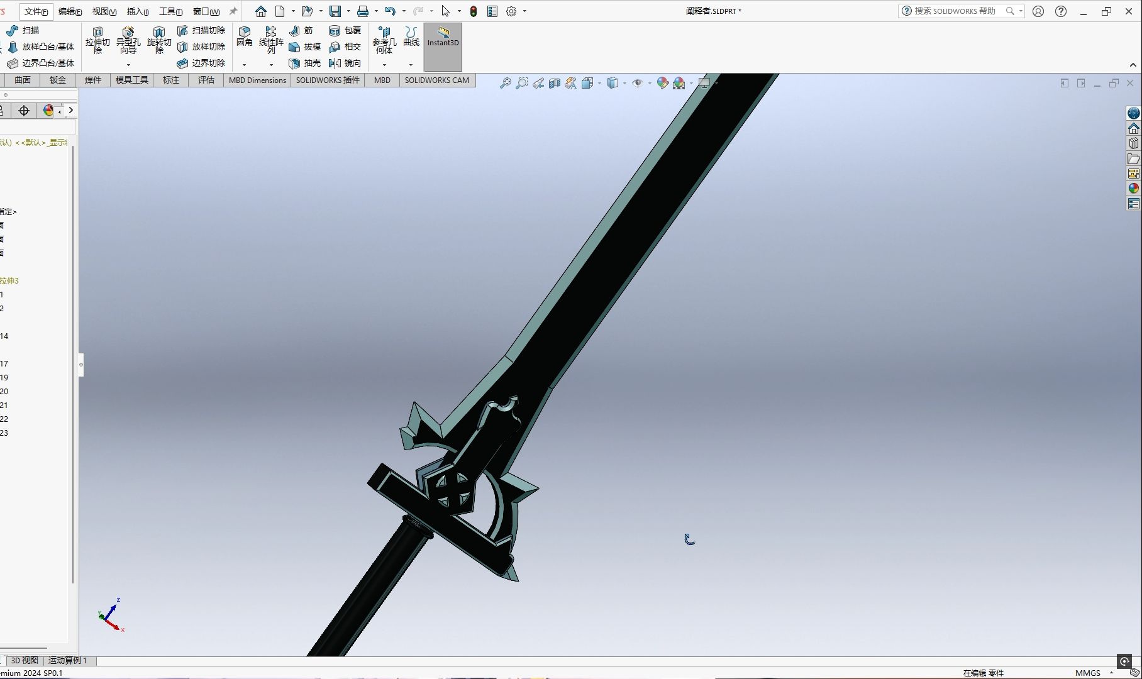
Task: Click 扫描切除 (Swept Cut) button
Action: coord(201,30)
